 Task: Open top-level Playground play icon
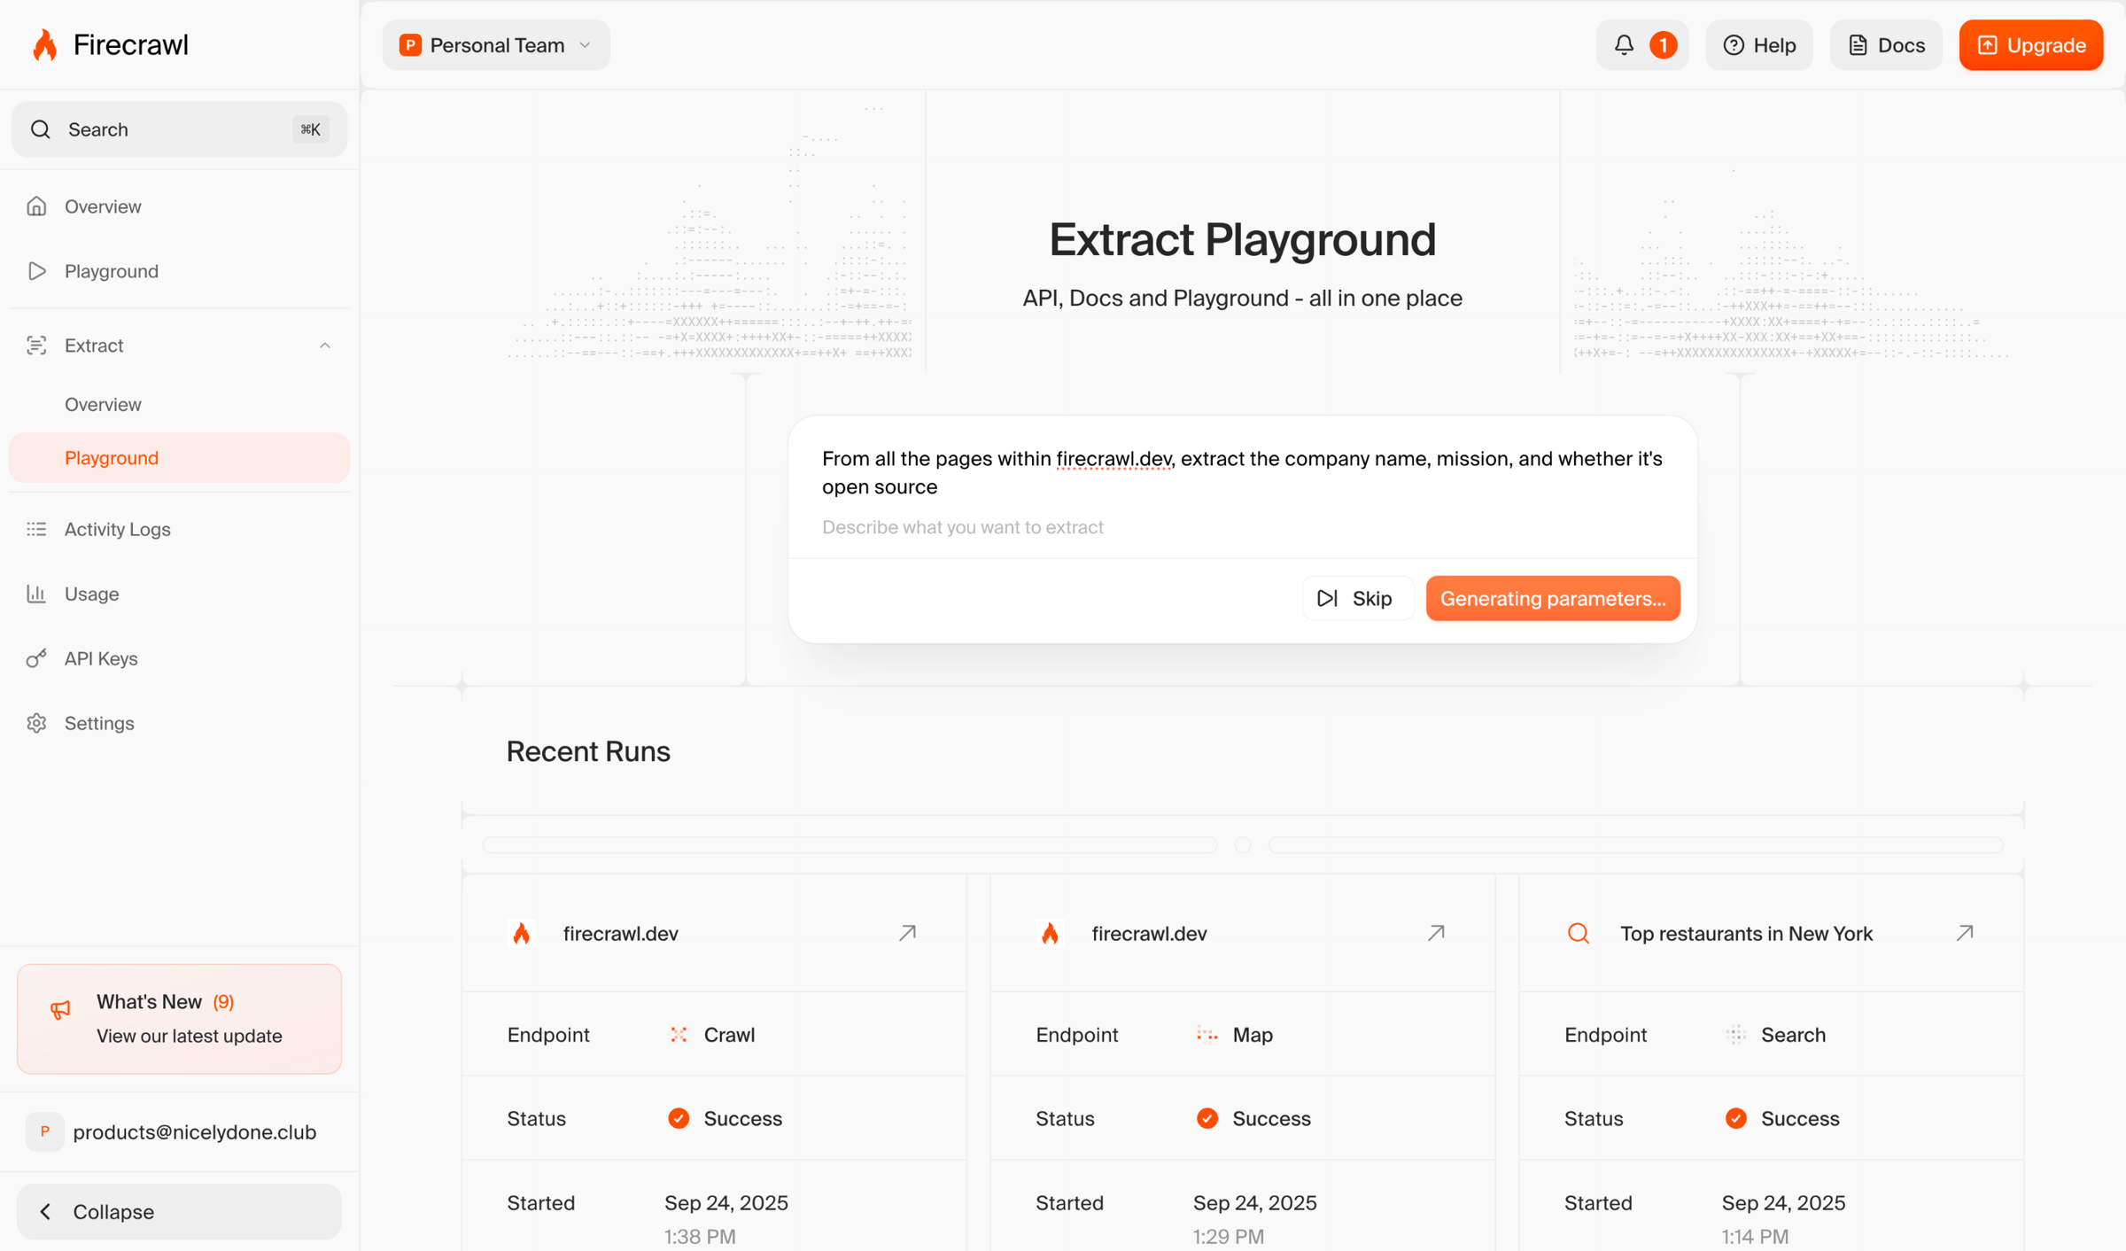pyautogui.click(x=36, y=271)
